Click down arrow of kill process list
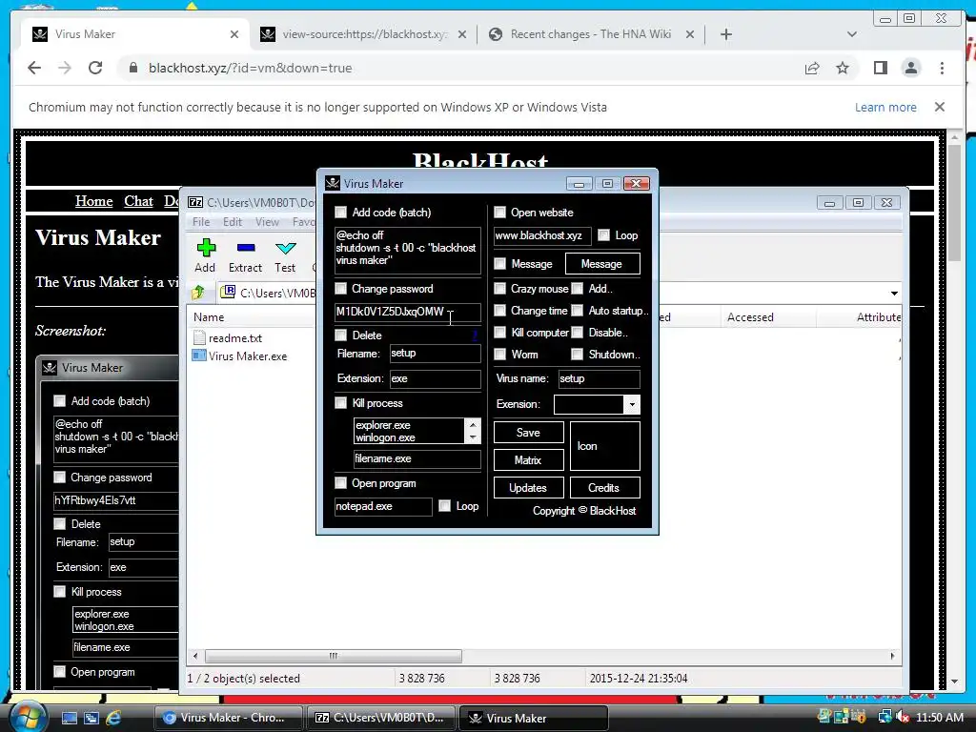976x732 pixels. (x=473, y=437)
